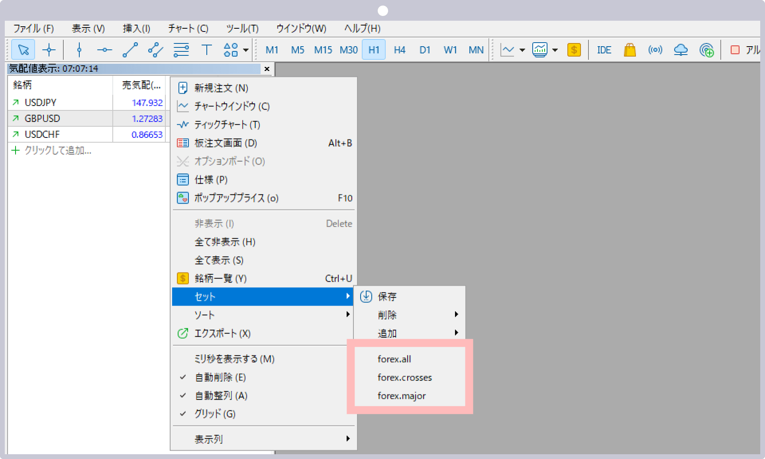Open the ウインドウ(W) menu
The height and width of the screenshot is (459, 765).
301,28
